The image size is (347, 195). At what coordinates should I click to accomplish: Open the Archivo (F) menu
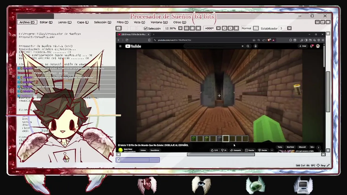pos(27,22)
